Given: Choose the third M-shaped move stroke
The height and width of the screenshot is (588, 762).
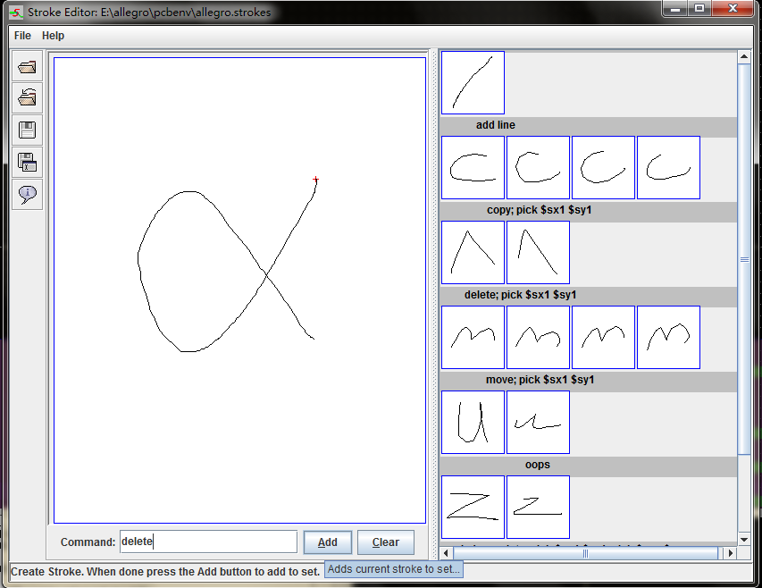Looking at the screenshot, I should (x=603, y=337).
